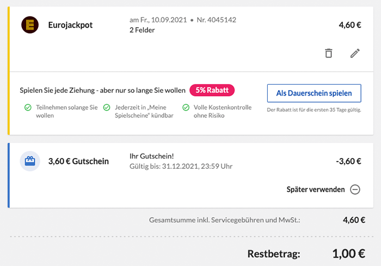Click checkmark next to Volle Kostenkontrolle
The height and width of the screenshot is (266, 381).
pos(186,107)
